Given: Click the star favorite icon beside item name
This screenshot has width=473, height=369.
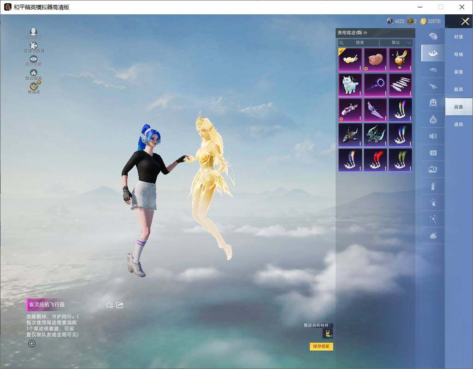Looking at the screenshot, I should (x=109, y=305).
